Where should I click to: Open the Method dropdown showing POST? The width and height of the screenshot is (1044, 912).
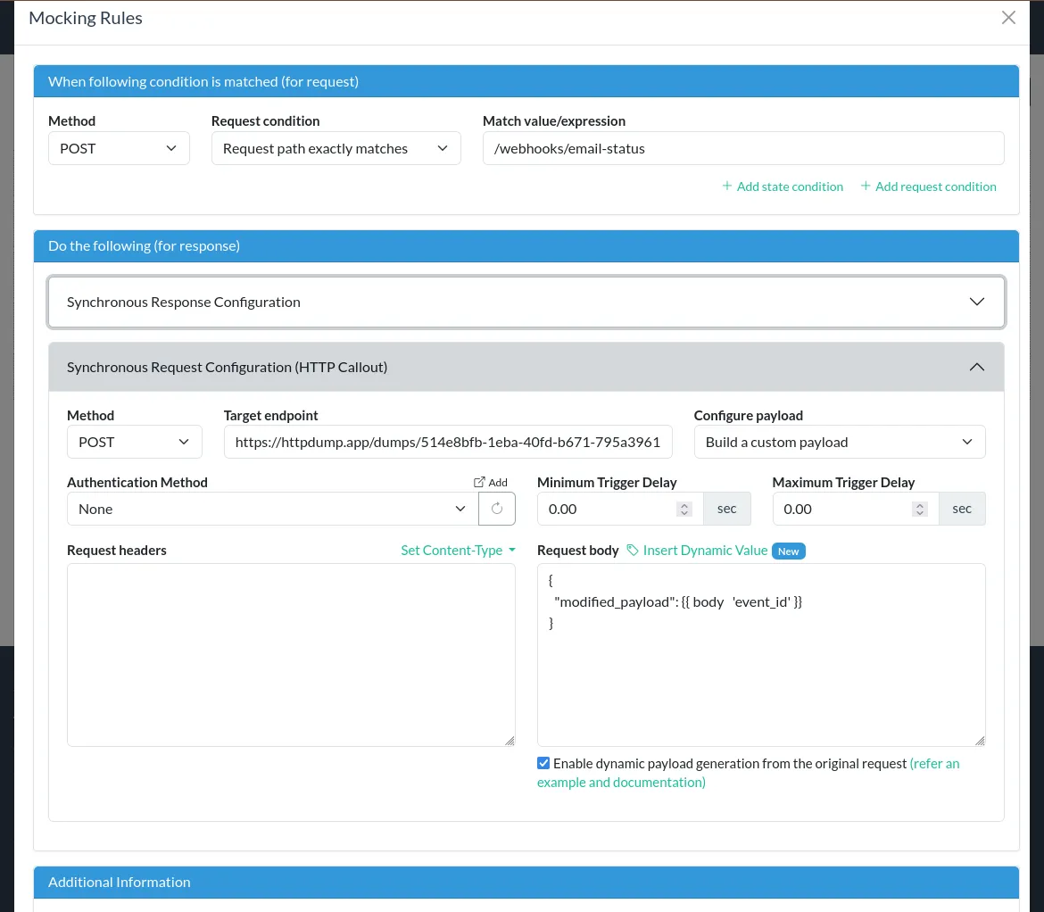[119, 148]
